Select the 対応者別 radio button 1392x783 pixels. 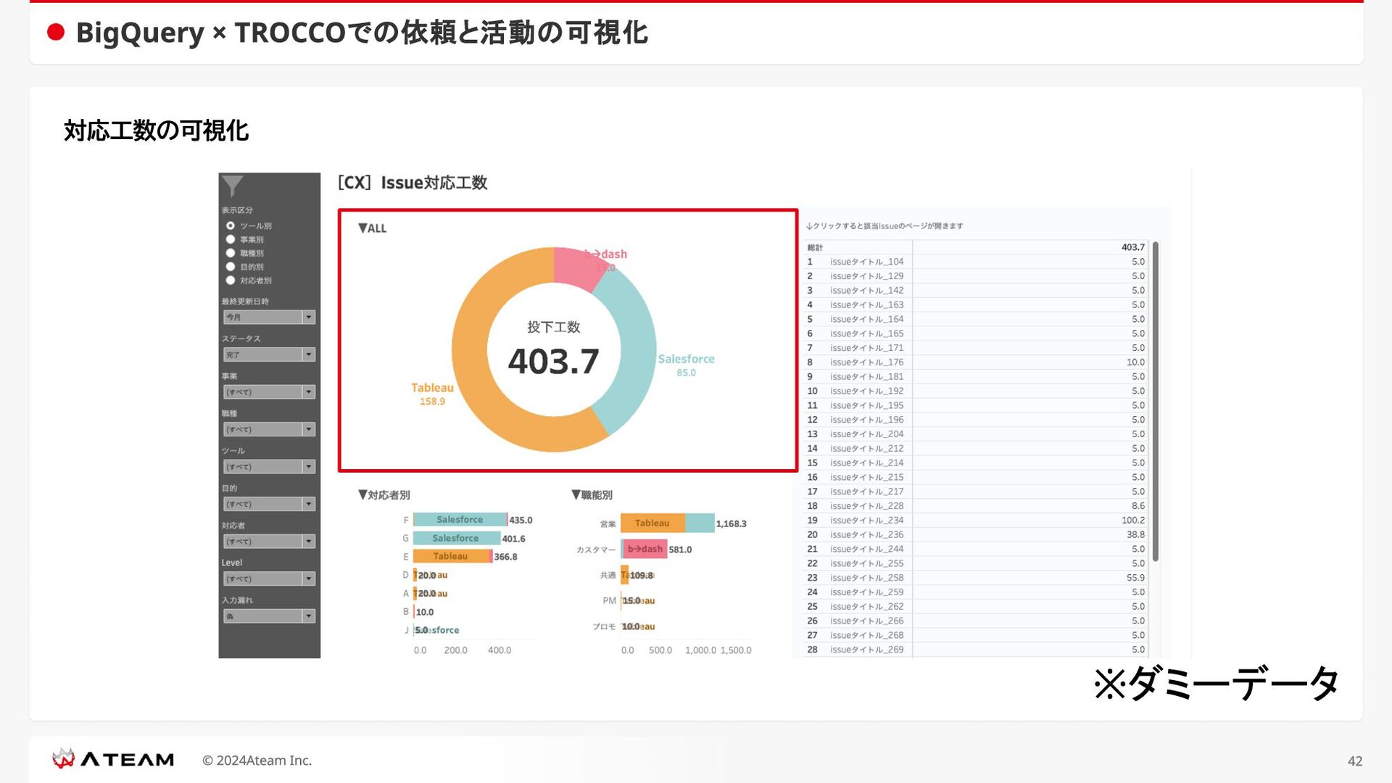(x=231, y=281)
